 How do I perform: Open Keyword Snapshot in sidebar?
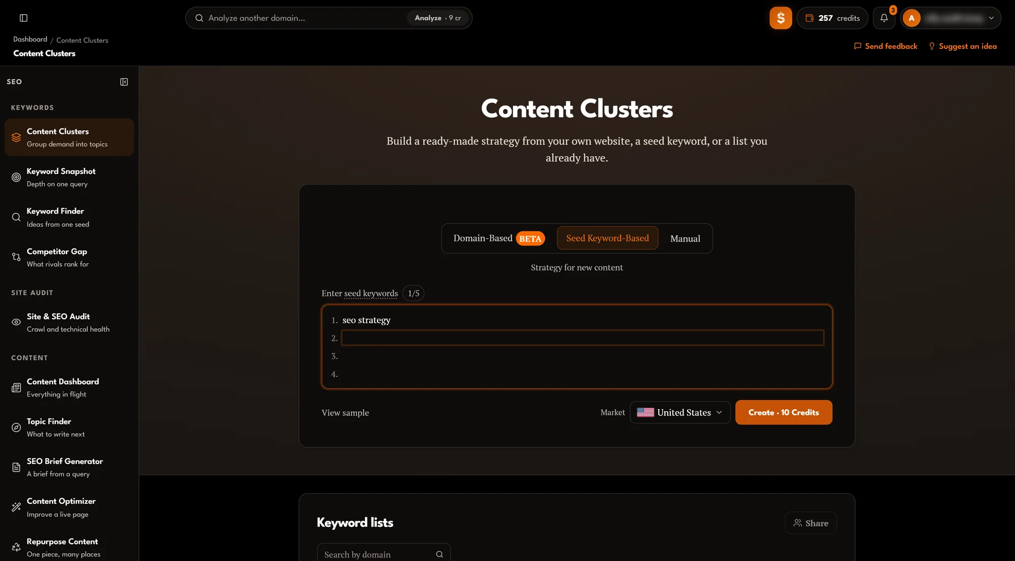coord(69,178)
